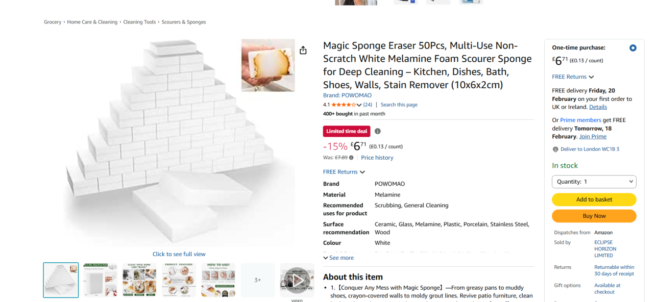This screenshot has width=658, height=302.
Task: Click Join Prime link
Action: pos(593,137)
